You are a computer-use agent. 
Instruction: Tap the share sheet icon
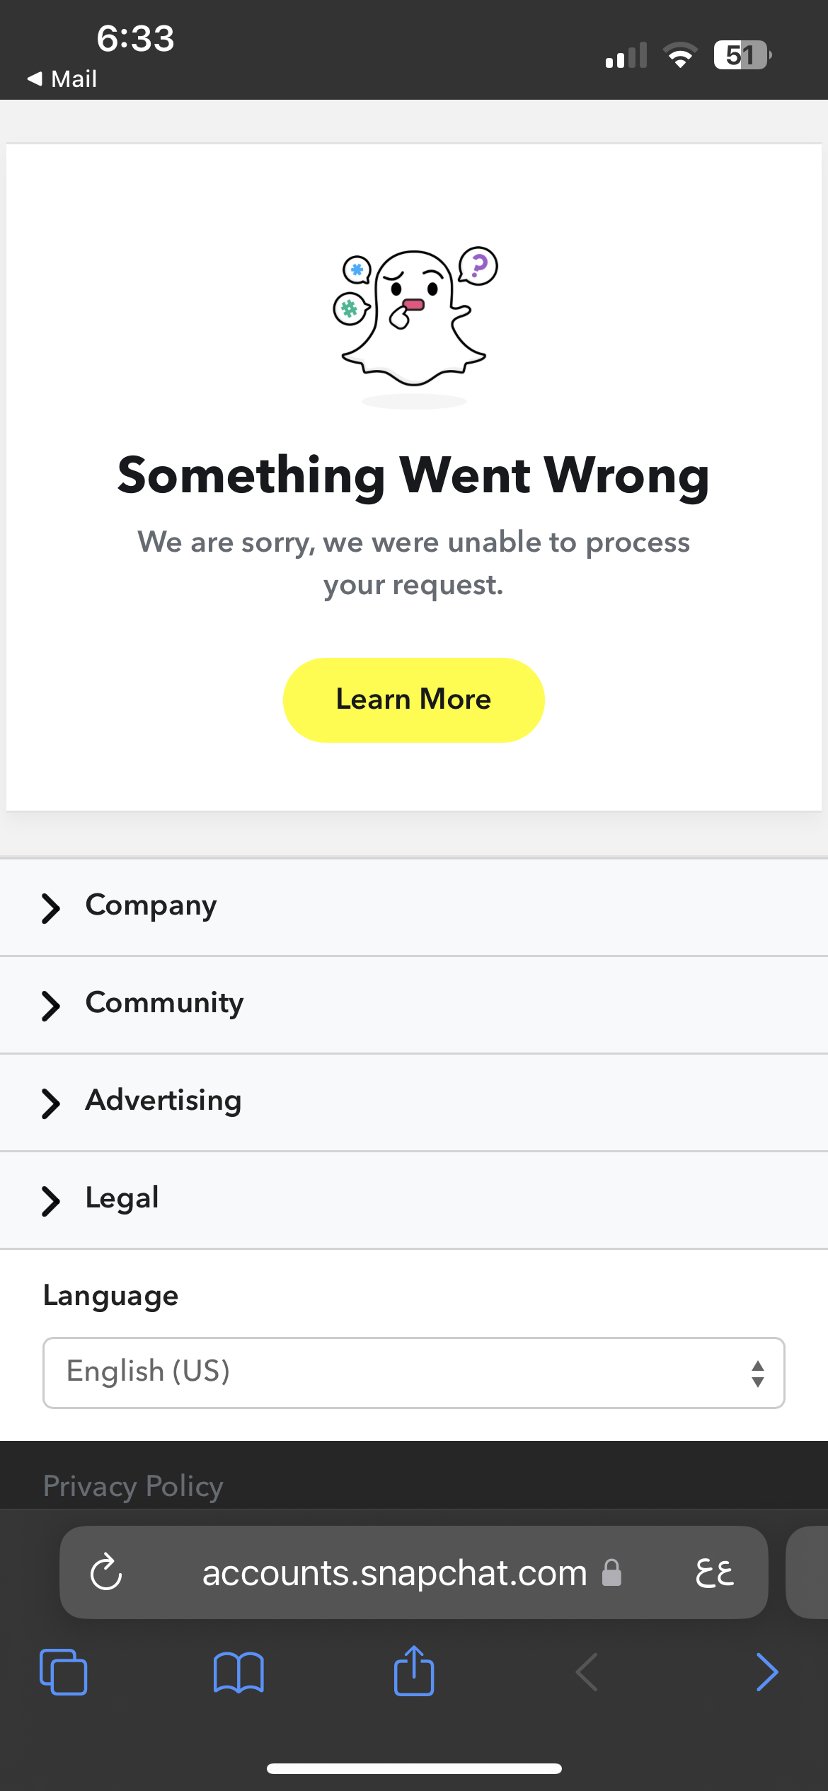414,1670
